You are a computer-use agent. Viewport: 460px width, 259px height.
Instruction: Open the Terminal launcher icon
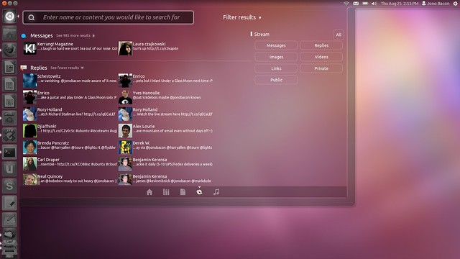pyautogui.click(x=9, y=153)
